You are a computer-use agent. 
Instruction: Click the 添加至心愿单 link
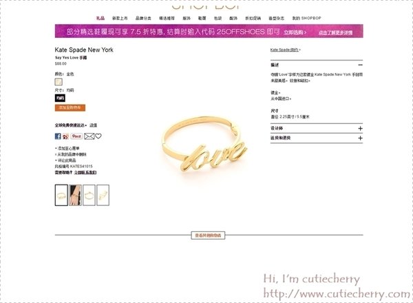[x=68, y=148]
